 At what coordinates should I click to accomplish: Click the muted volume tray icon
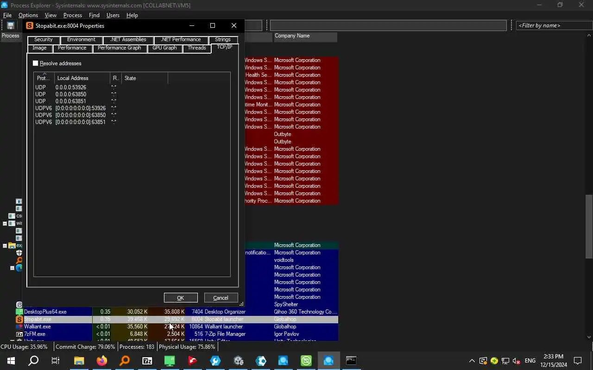click(x=517, y=361)
